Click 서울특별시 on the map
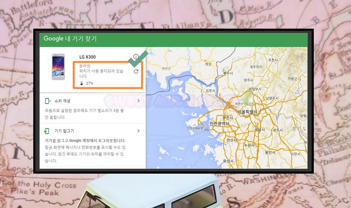 [x=247, y=112]
